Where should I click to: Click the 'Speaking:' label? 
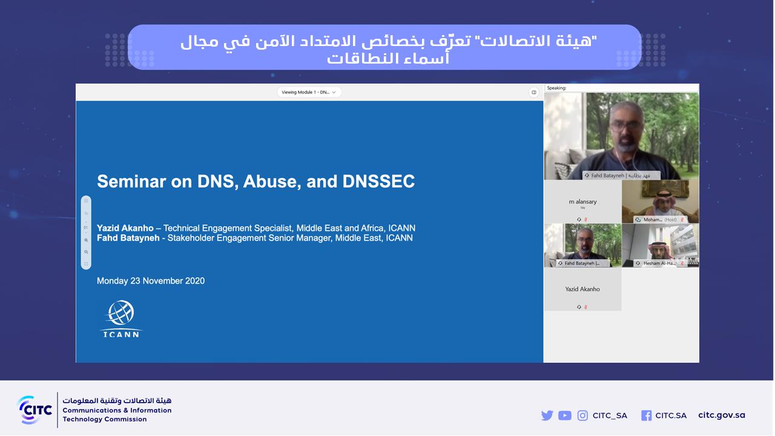click(556, 88)
